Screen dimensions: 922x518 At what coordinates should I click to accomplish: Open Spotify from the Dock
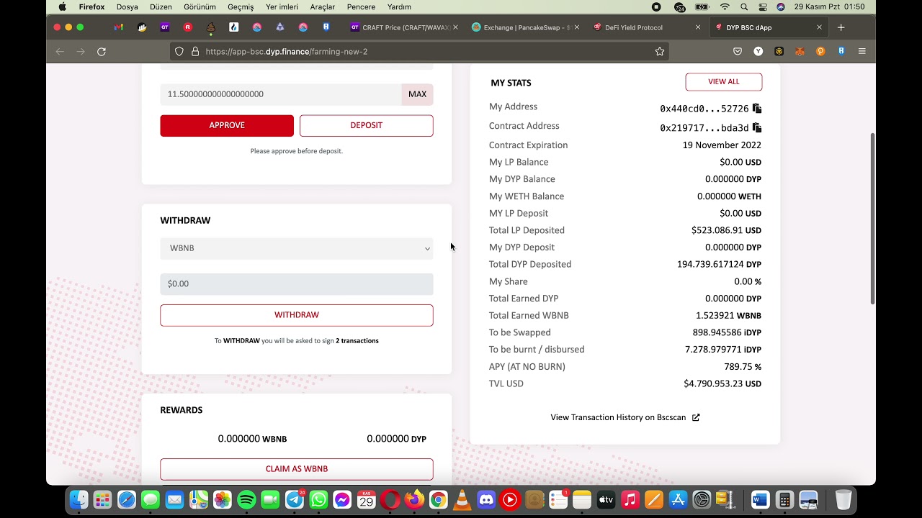(246, 499)
